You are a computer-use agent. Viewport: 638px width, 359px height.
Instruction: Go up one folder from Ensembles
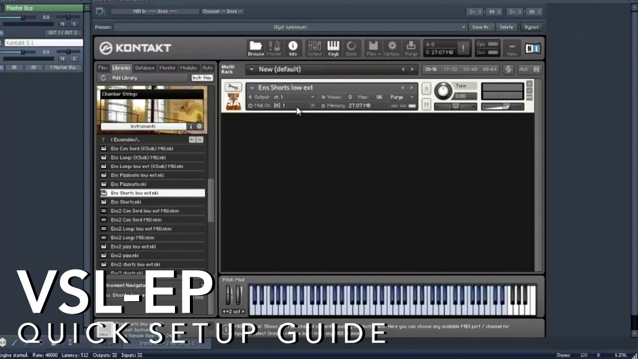103,140
